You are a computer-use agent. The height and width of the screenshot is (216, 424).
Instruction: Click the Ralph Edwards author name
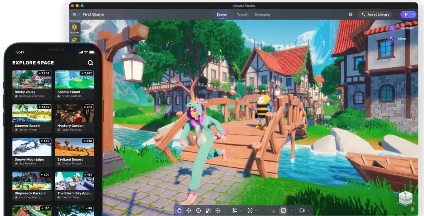[72, 130]
